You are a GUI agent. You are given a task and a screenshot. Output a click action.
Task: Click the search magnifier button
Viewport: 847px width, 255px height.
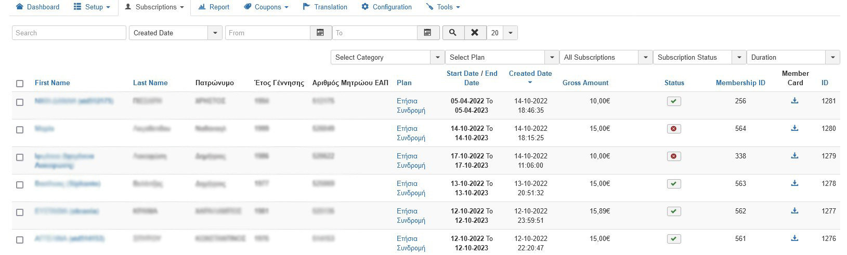[x=453, y=33]
